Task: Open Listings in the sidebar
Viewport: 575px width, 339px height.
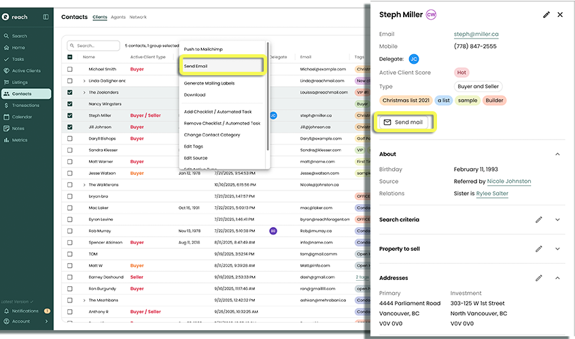Action: point(20,82)
